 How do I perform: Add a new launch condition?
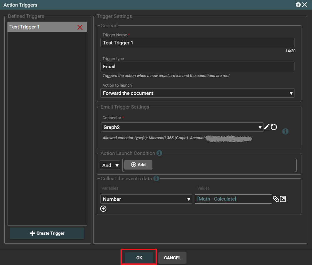138,165
